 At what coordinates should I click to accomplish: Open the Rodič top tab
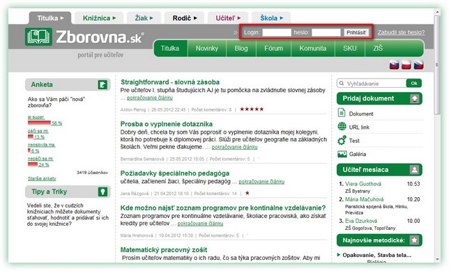pos(184,18)
